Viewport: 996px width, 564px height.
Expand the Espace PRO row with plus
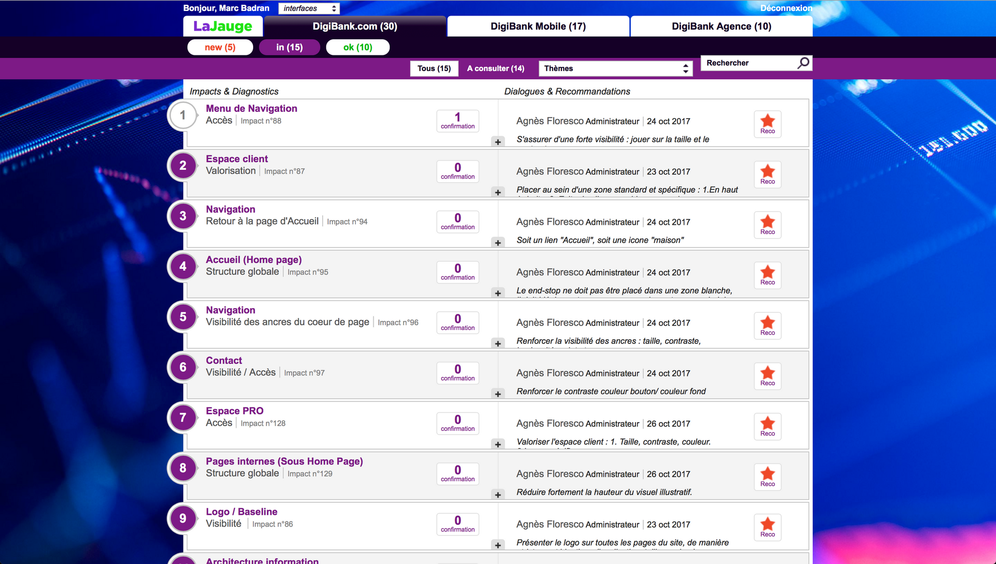tap(497, 444)
